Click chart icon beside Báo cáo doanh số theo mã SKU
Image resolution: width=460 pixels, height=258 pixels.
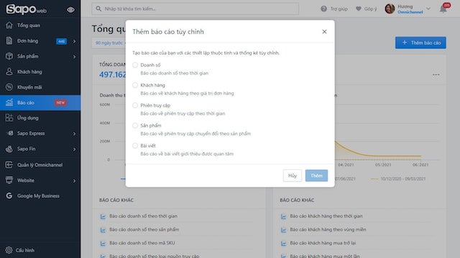[x=103, y=244]
